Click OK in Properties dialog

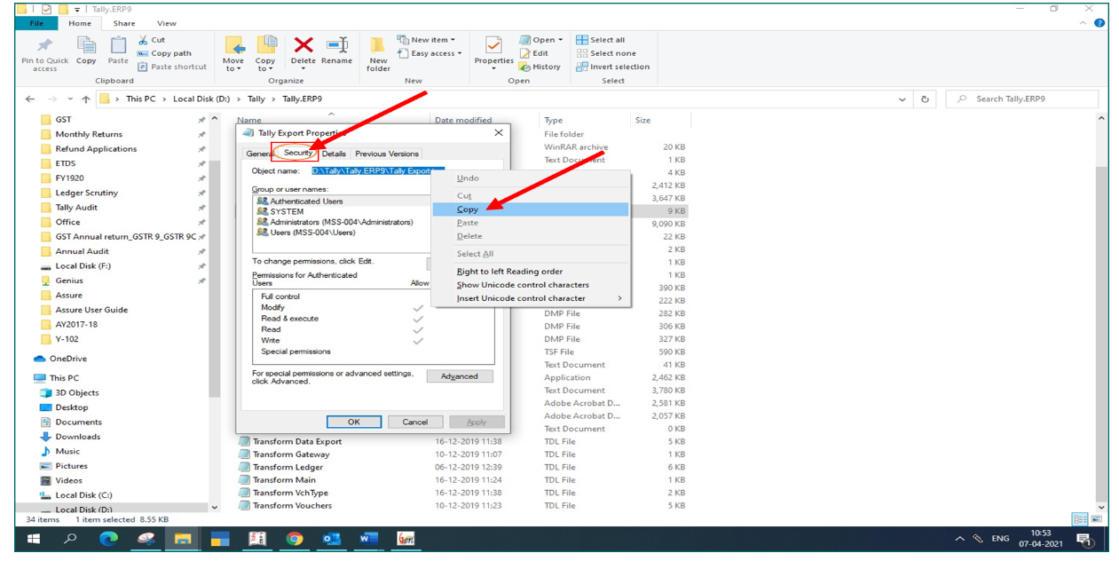(x=354, y=422)
